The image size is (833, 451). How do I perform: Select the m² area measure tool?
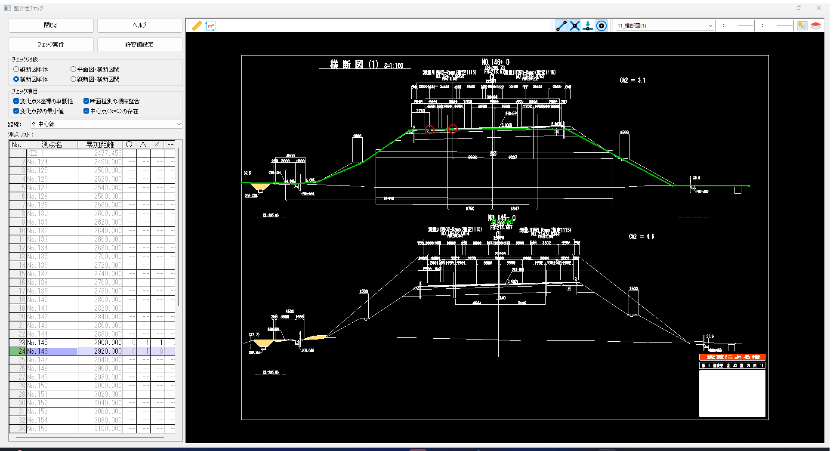pos(210,26)
